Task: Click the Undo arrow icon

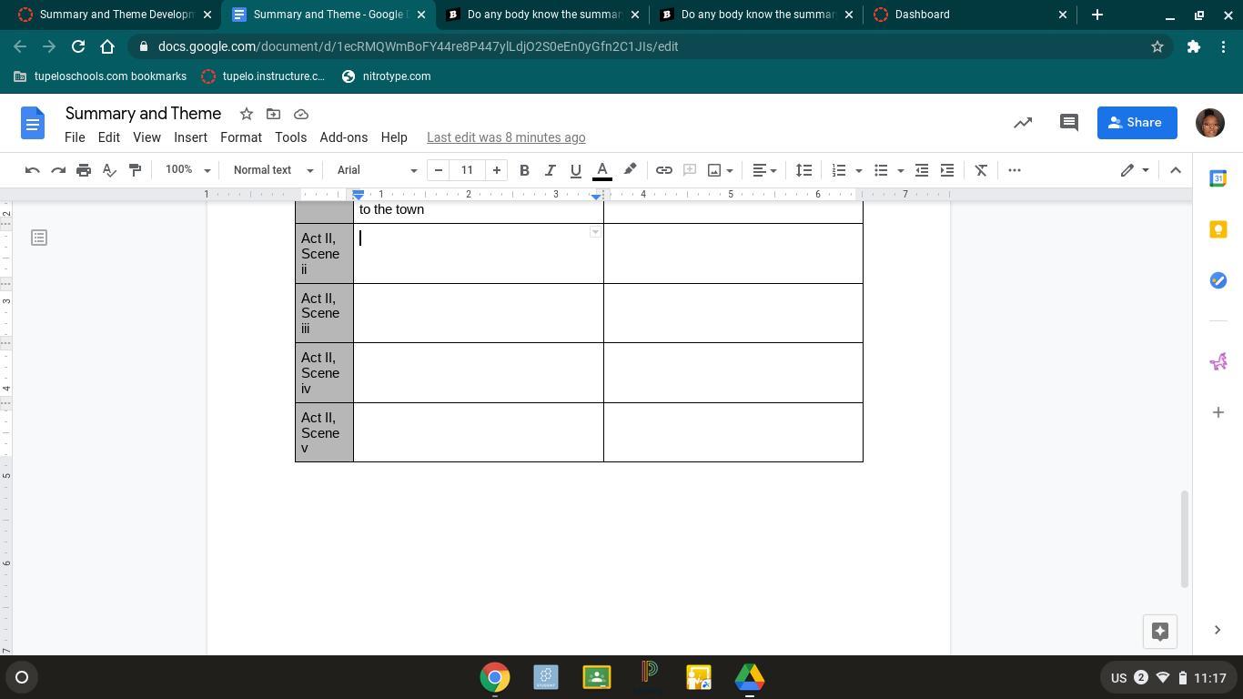Action: point(32,170)
